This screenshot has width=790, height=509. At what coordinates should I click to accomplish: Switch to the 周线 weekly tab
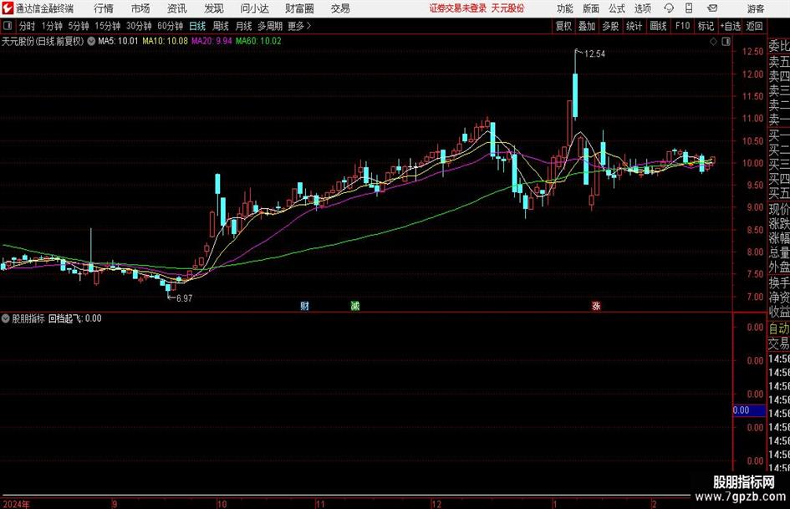tap(220, 26)
